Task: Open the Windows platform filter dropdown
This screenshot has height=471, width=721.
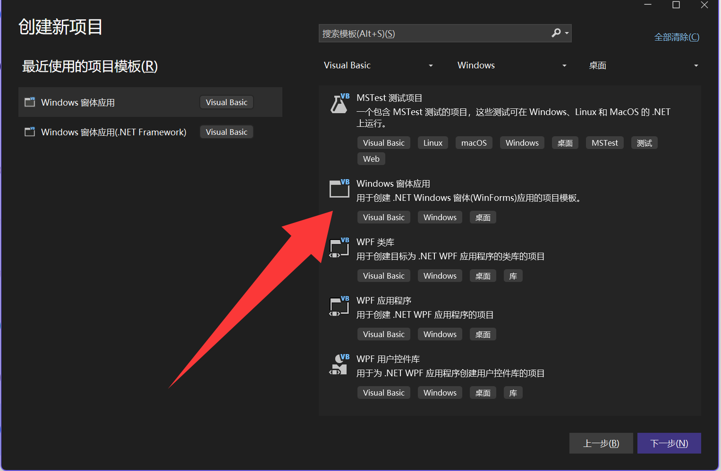Action: click(512, 66)
